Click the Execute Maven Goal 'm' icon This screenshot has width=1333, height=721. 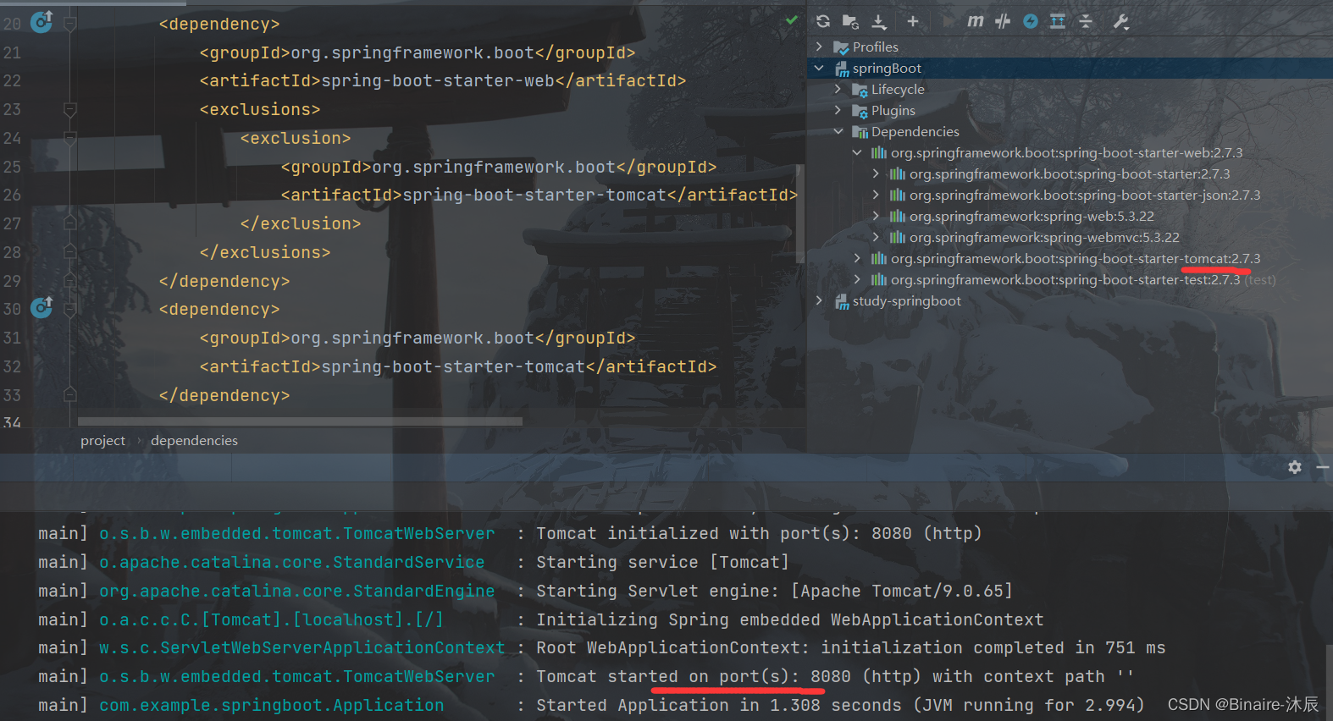click(x=976, y=22)
